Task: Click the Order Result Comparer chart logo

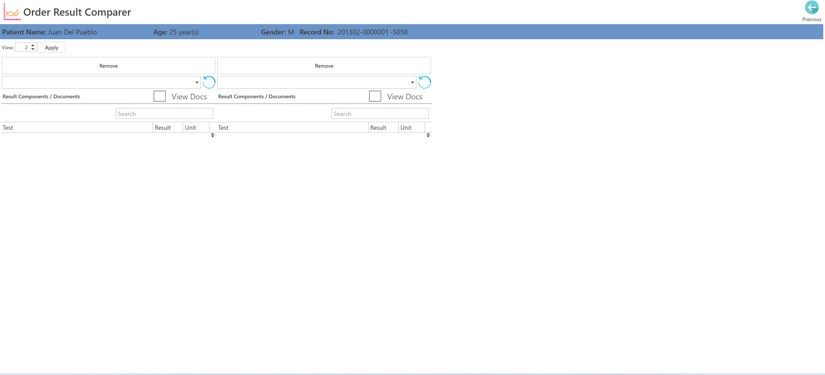Action: coord(12,12)
